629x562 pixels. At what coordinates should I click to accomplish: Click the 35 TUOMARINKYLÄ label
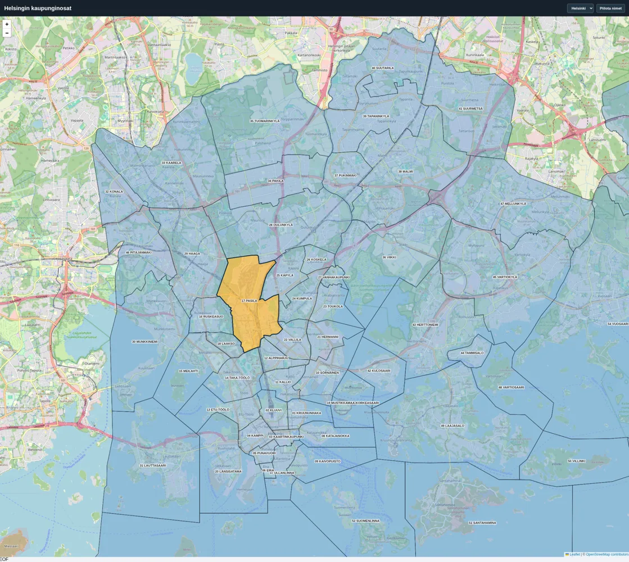265,121
